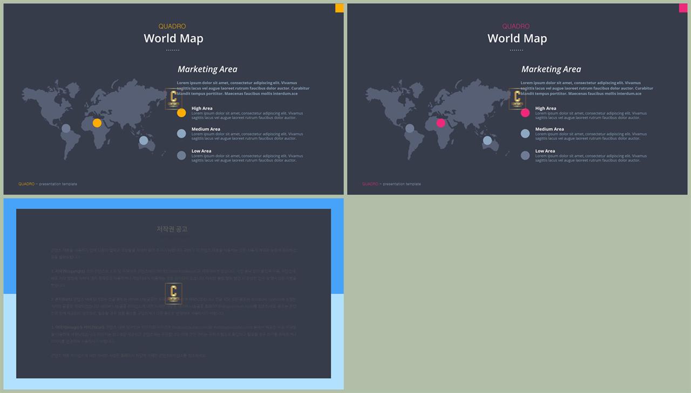
Task: Select Medium Area legend dot on pink slide
Action: [x=525, y=133]
